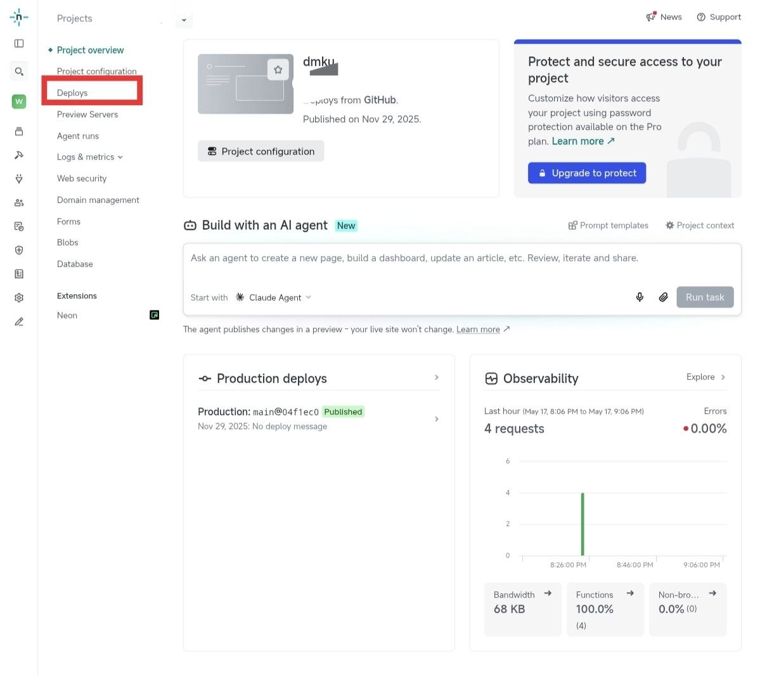Open Prompt templates
760x675 pixels.
pyautogui.click(x=609, y=226)
